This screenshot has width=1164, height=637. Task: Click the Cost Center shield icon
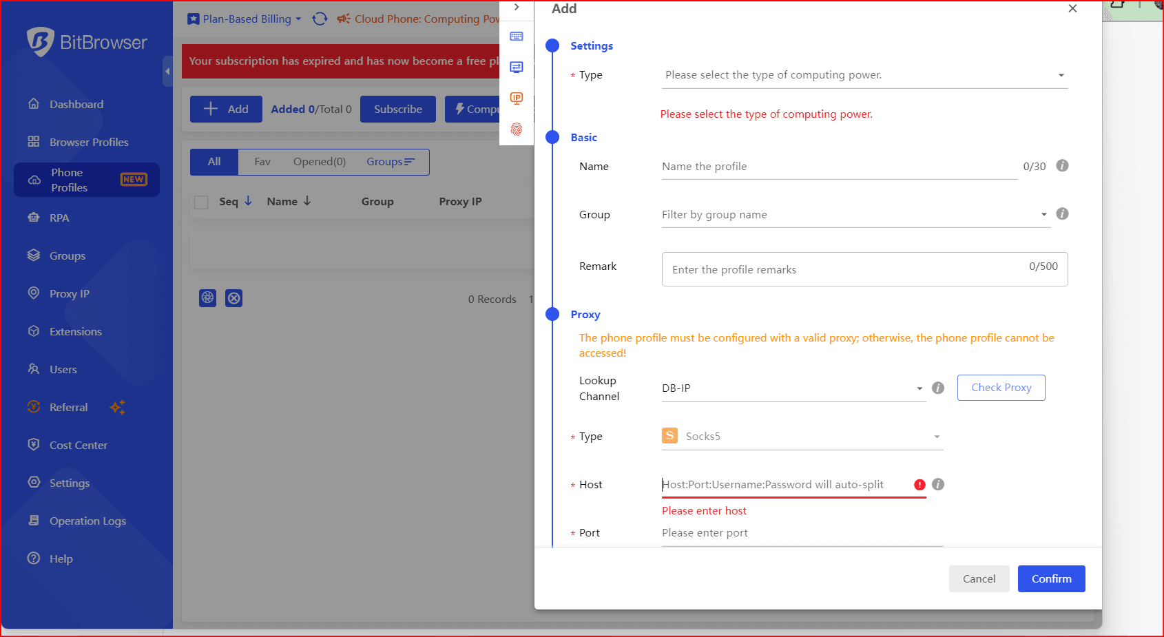coord(34,445)
